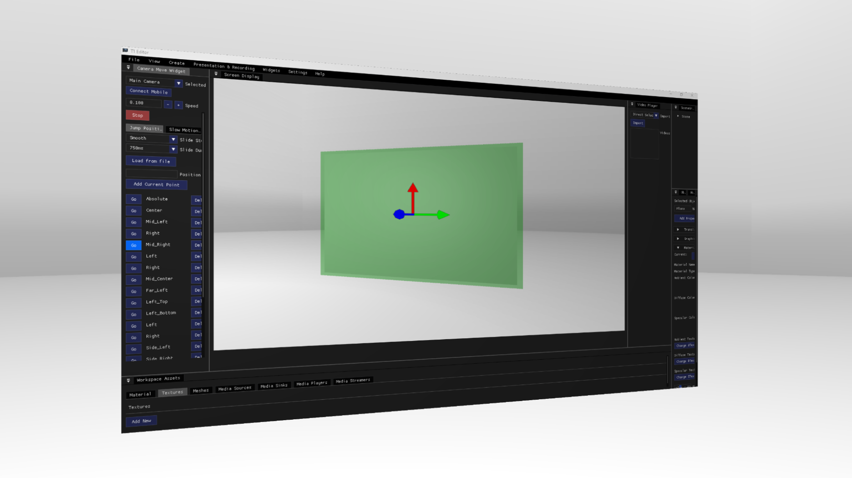Open the Widgets menu
This screenshot has height=478, width=852.
[271, 70]
